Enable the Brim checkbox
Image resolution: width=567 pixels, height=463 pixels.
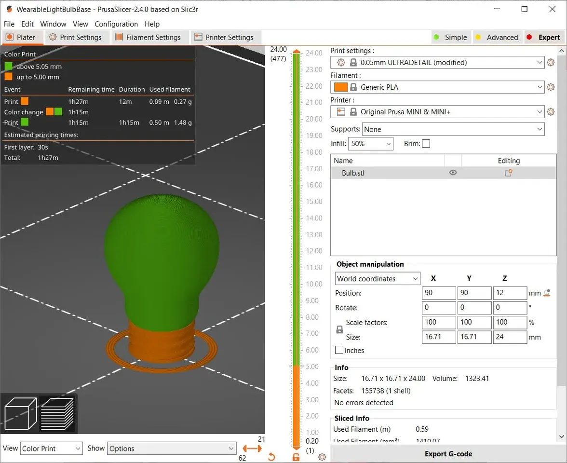point(426,144)
